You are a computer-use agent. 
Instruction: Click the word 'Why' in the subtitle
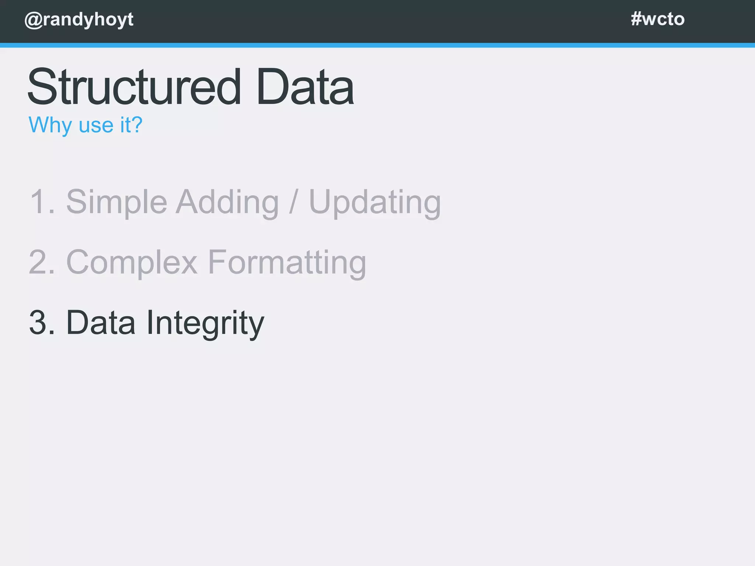click(x=50, y=125)
